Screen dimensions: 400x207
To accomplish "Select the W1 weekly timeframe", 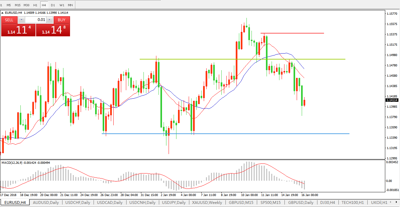I will coord(62,5).
